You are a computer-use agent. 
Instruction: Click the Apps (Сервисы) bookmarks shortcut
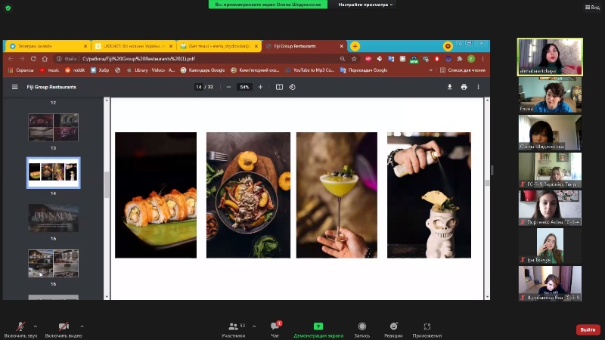(x=21, y=70)
